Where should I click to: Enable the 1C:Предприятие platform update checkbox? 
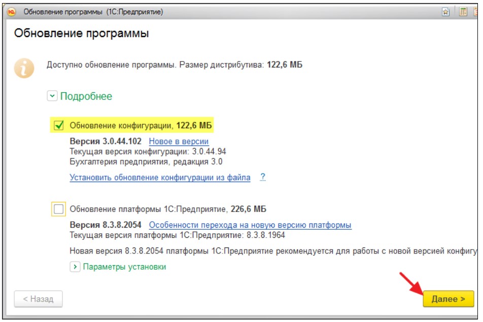coord(58,209)
